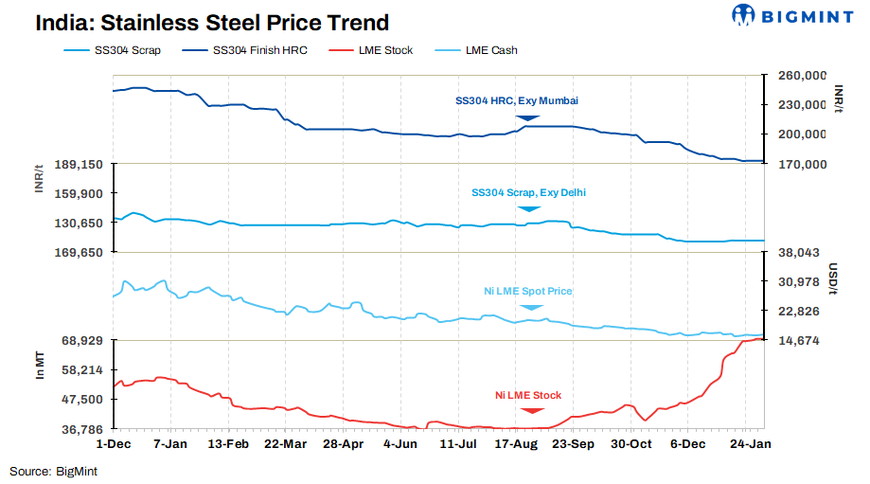Click the '24-Jan' x-axis date label

tap(746, 443)
